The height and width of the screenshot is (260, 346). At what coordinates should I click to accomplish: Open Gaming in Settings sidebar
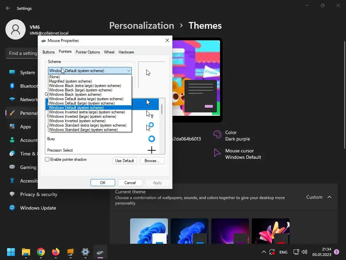click(22, 167)
